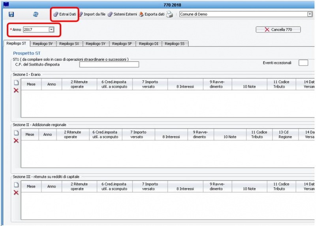Screen dimensions: 316x226
Task: Delete row with red X in Sezione II
Action: pyautogui.click(x=16, y=141)
